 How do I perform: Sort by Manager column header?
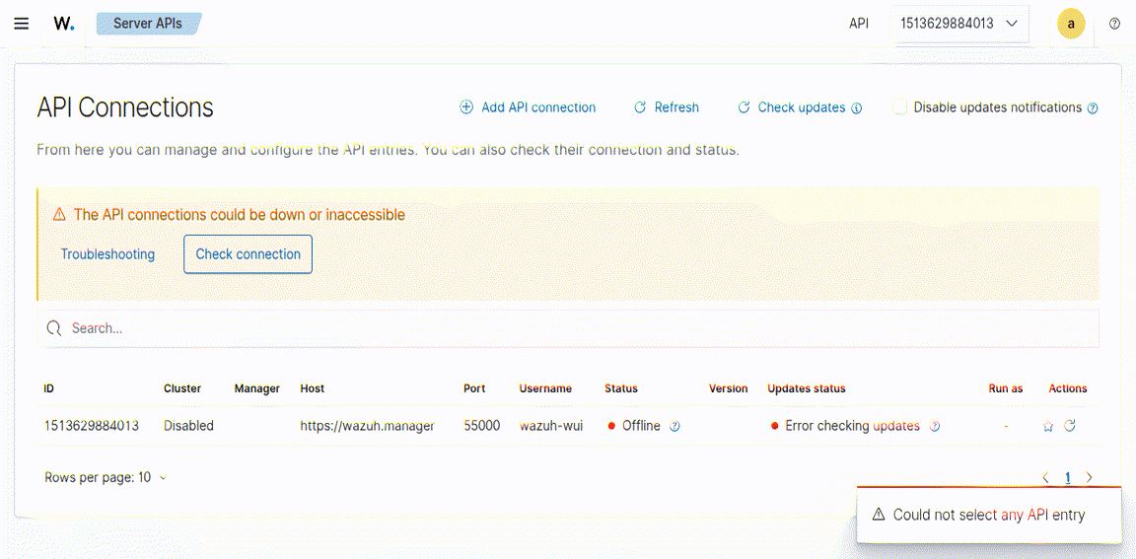coord(257,388)
